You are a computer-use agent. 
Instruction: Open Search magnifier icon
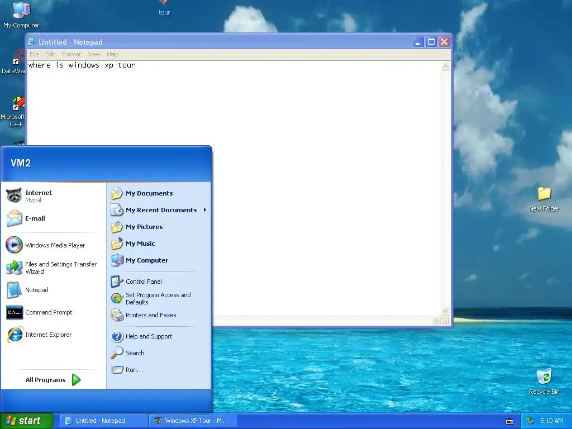[x=117, y=353]
